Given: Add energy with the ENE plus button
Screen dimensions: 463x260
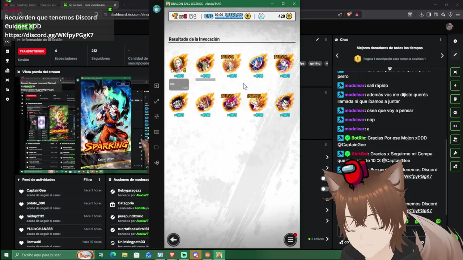Looking at the screenshot, I should tap(247, 16).
